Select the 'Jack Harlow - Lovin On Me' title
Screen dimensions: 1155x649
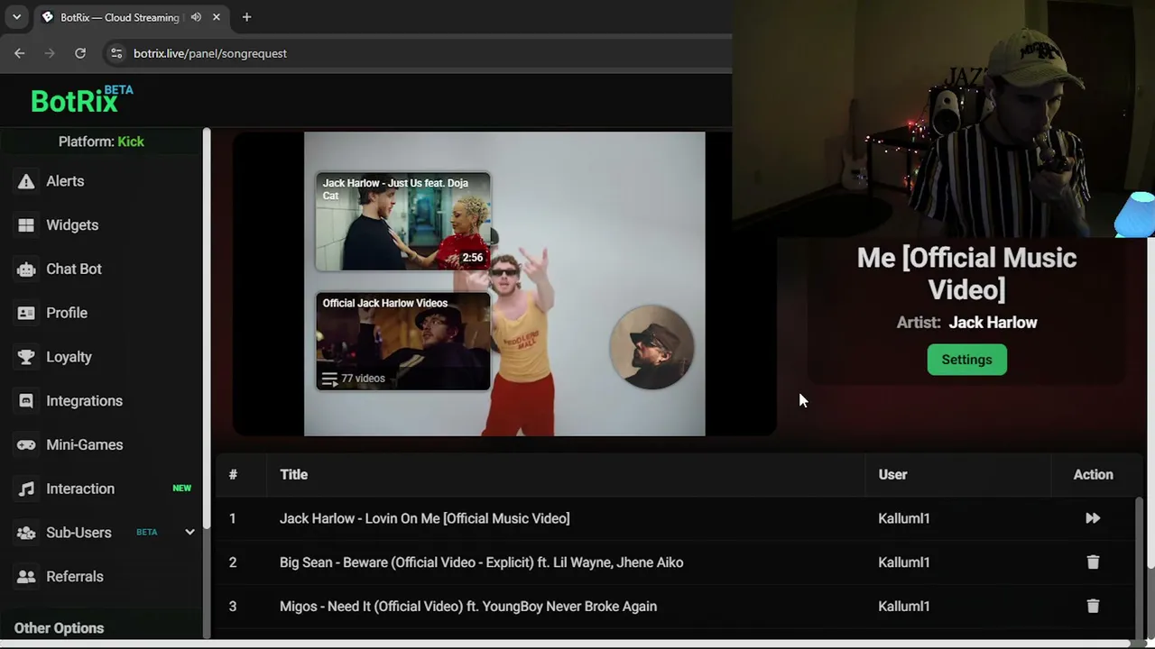pyautogui.click(x=425, y=518)
